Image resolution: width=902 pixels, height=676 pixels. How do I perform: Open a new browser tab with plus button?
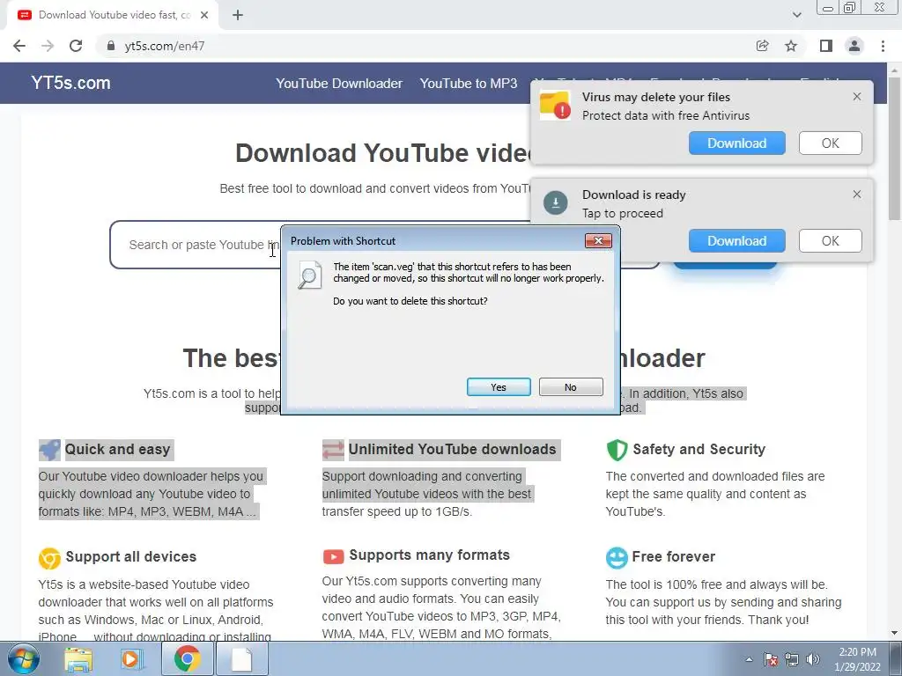[x=238, y=15]
